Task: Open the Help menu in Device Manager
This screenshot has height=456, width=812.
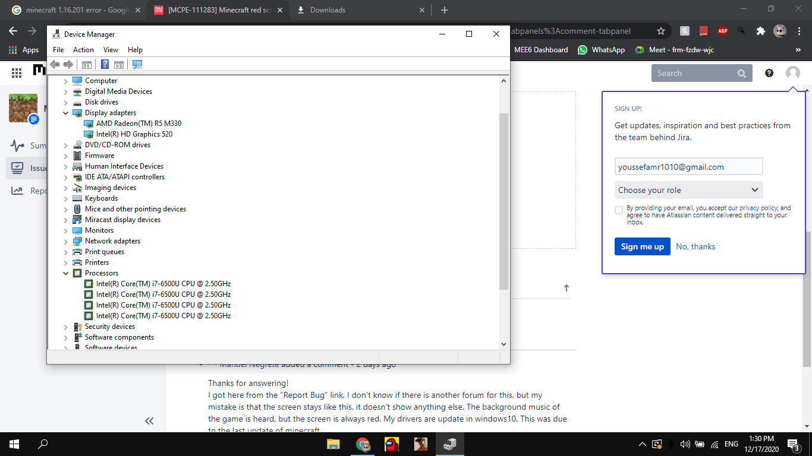Action: click(x=135, y=50)
